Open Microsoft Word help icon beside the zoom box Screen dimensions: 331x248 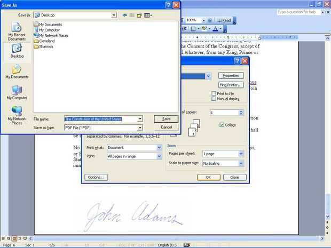pos(210,20)
